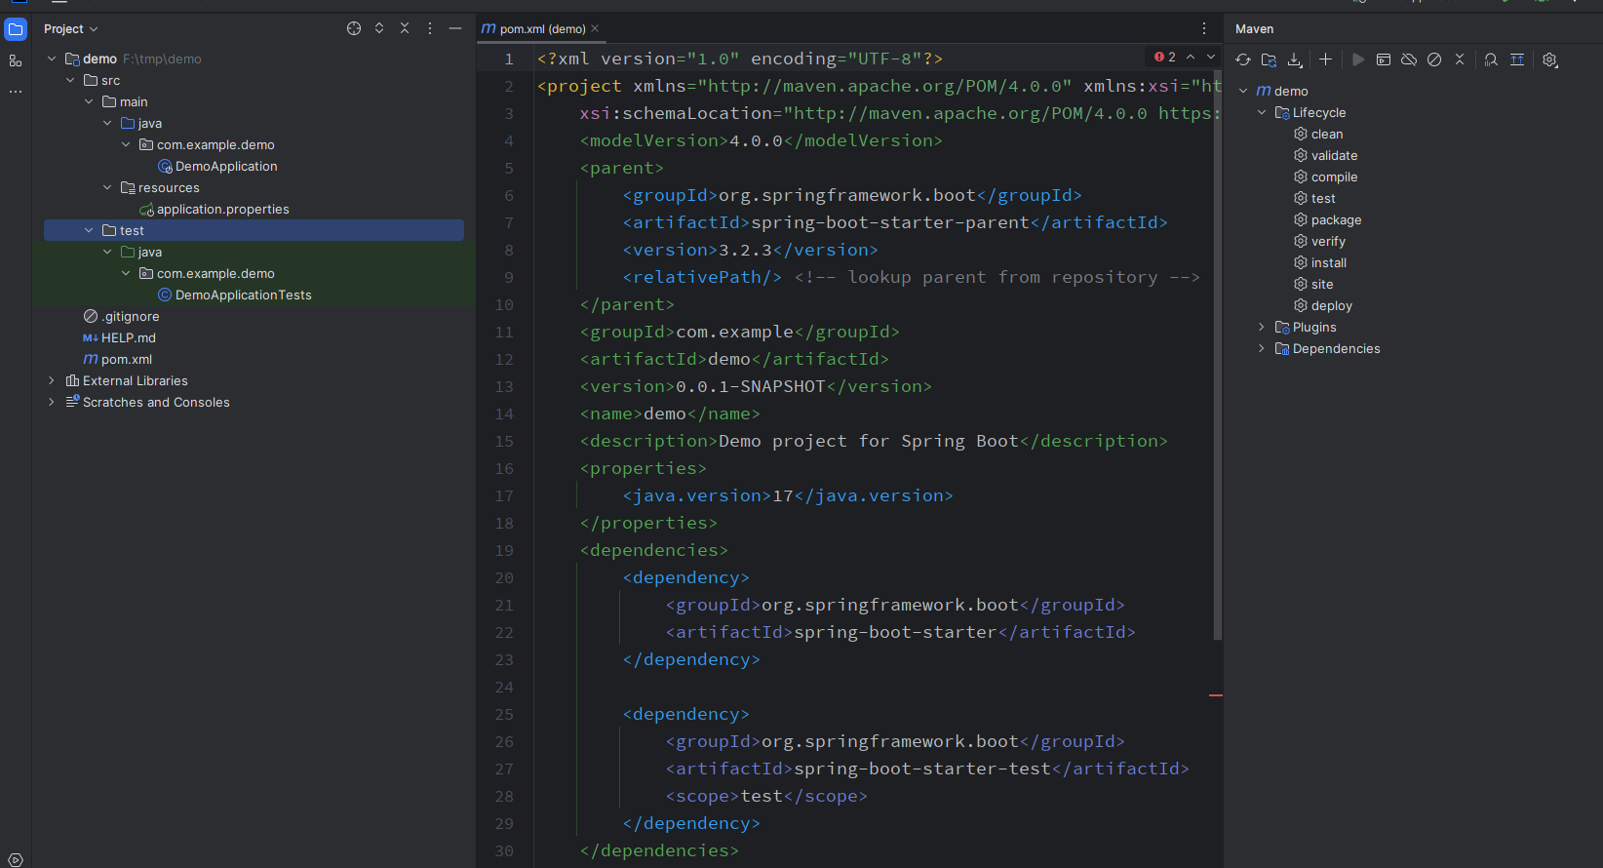The width and height of the screenshot is (1603, 868).
Task: Click Select Opened File crosshair icon
Action: point(354,28)
